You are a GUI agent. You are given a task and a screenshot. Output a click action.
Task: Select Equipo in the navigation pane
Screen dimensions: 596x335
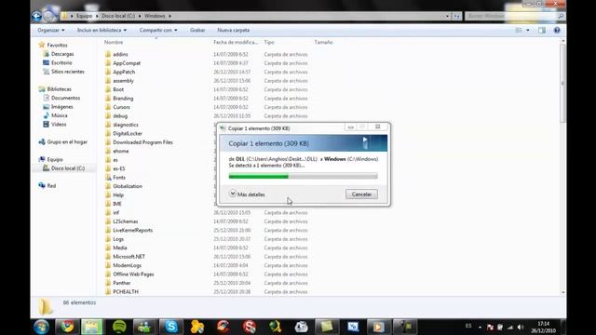pos(55,159)
